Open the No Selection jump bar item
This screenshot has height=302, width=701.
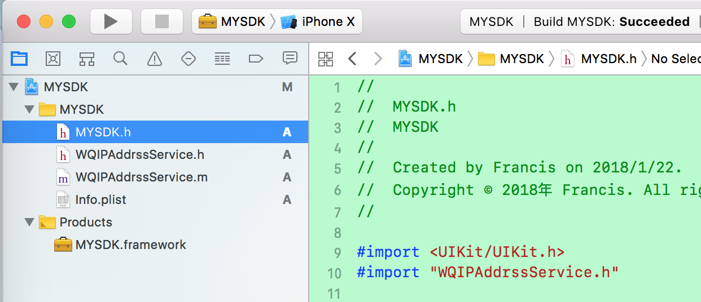point(676,58)
